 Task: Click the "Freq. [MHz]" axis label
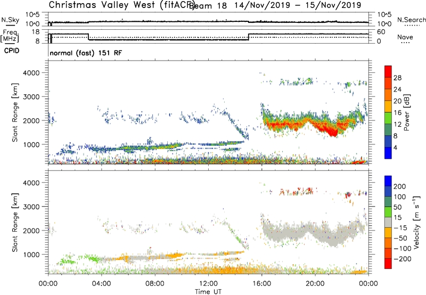click(x=10, y=36)
